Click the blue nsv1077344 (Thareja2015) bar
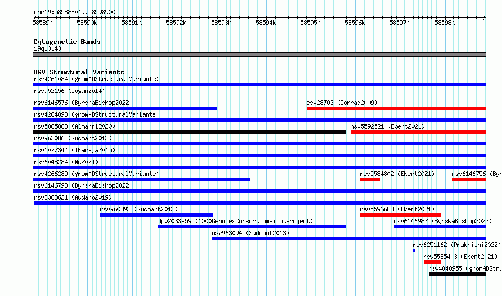The width and height of the screenshot is (502, 296). point(259,156)
